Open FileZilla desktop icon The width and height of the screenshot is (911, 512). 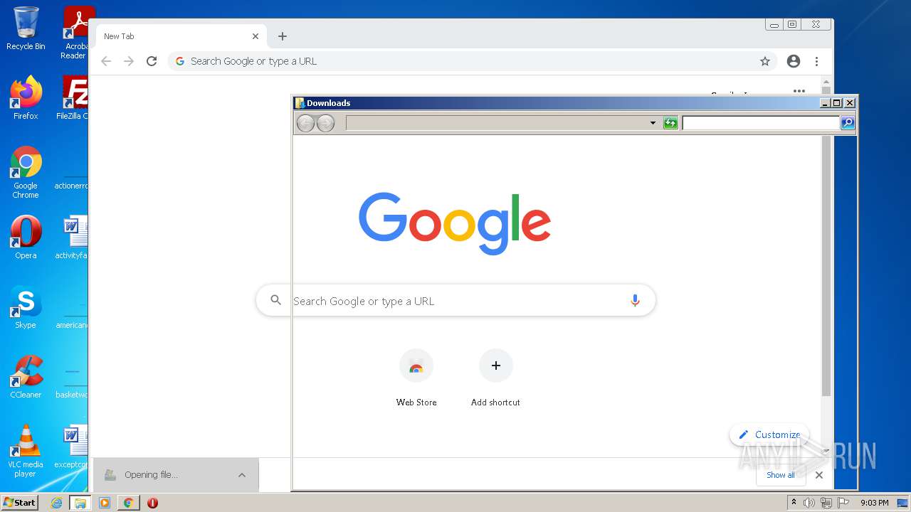[73, 98]
